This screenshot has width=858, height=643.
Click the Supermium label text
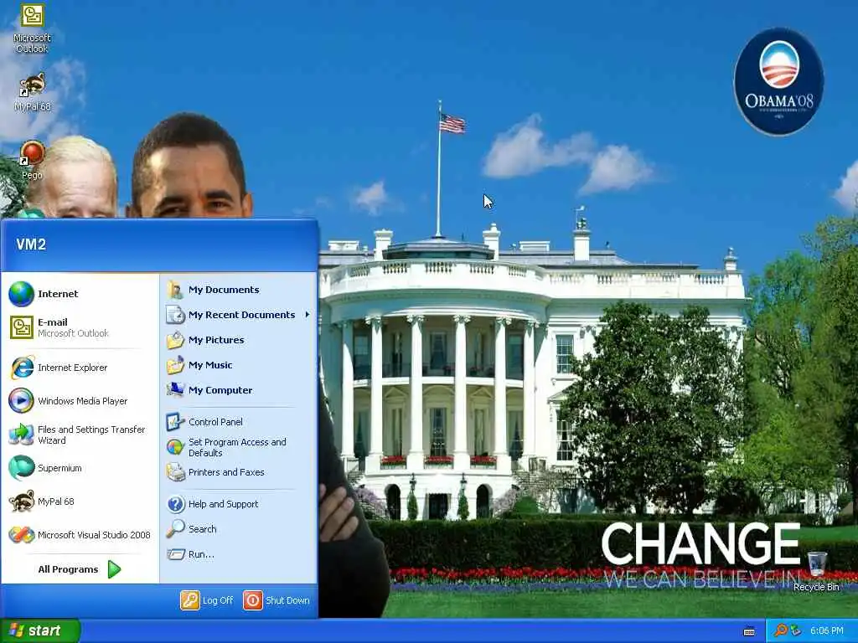[59, 468]
